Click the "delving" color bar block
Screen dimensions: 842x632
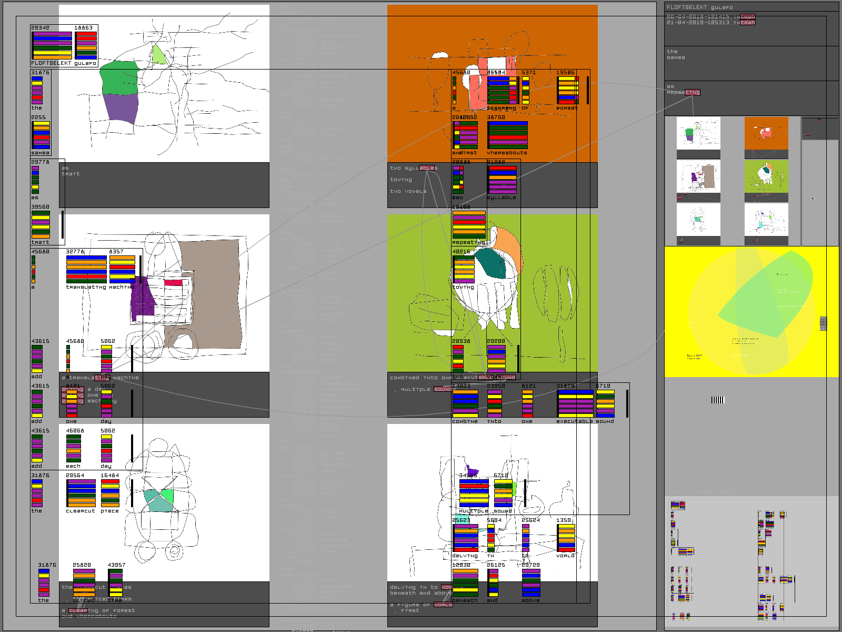point(465,538)
